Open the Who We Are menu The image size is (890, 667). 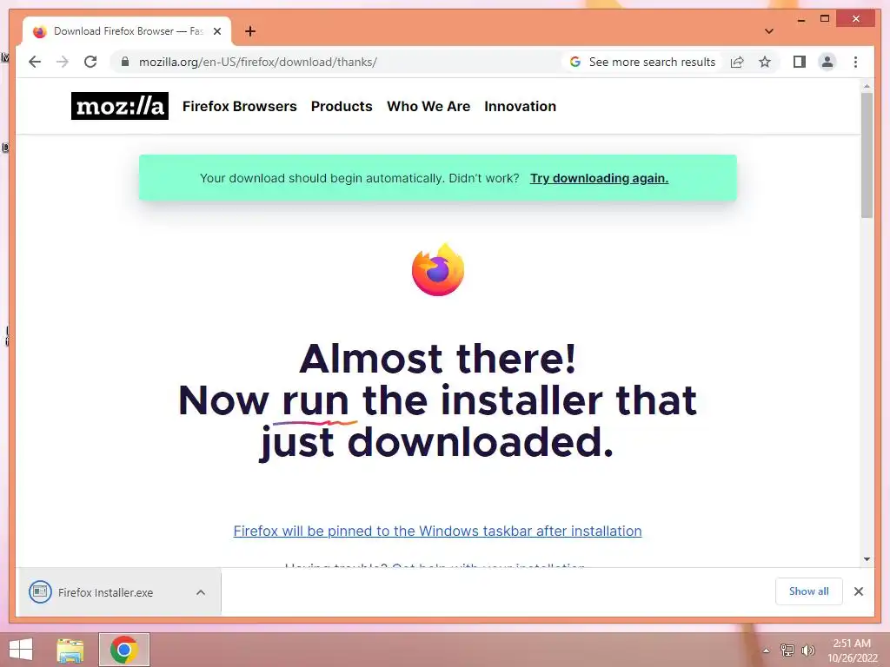[x=428, y=106]
